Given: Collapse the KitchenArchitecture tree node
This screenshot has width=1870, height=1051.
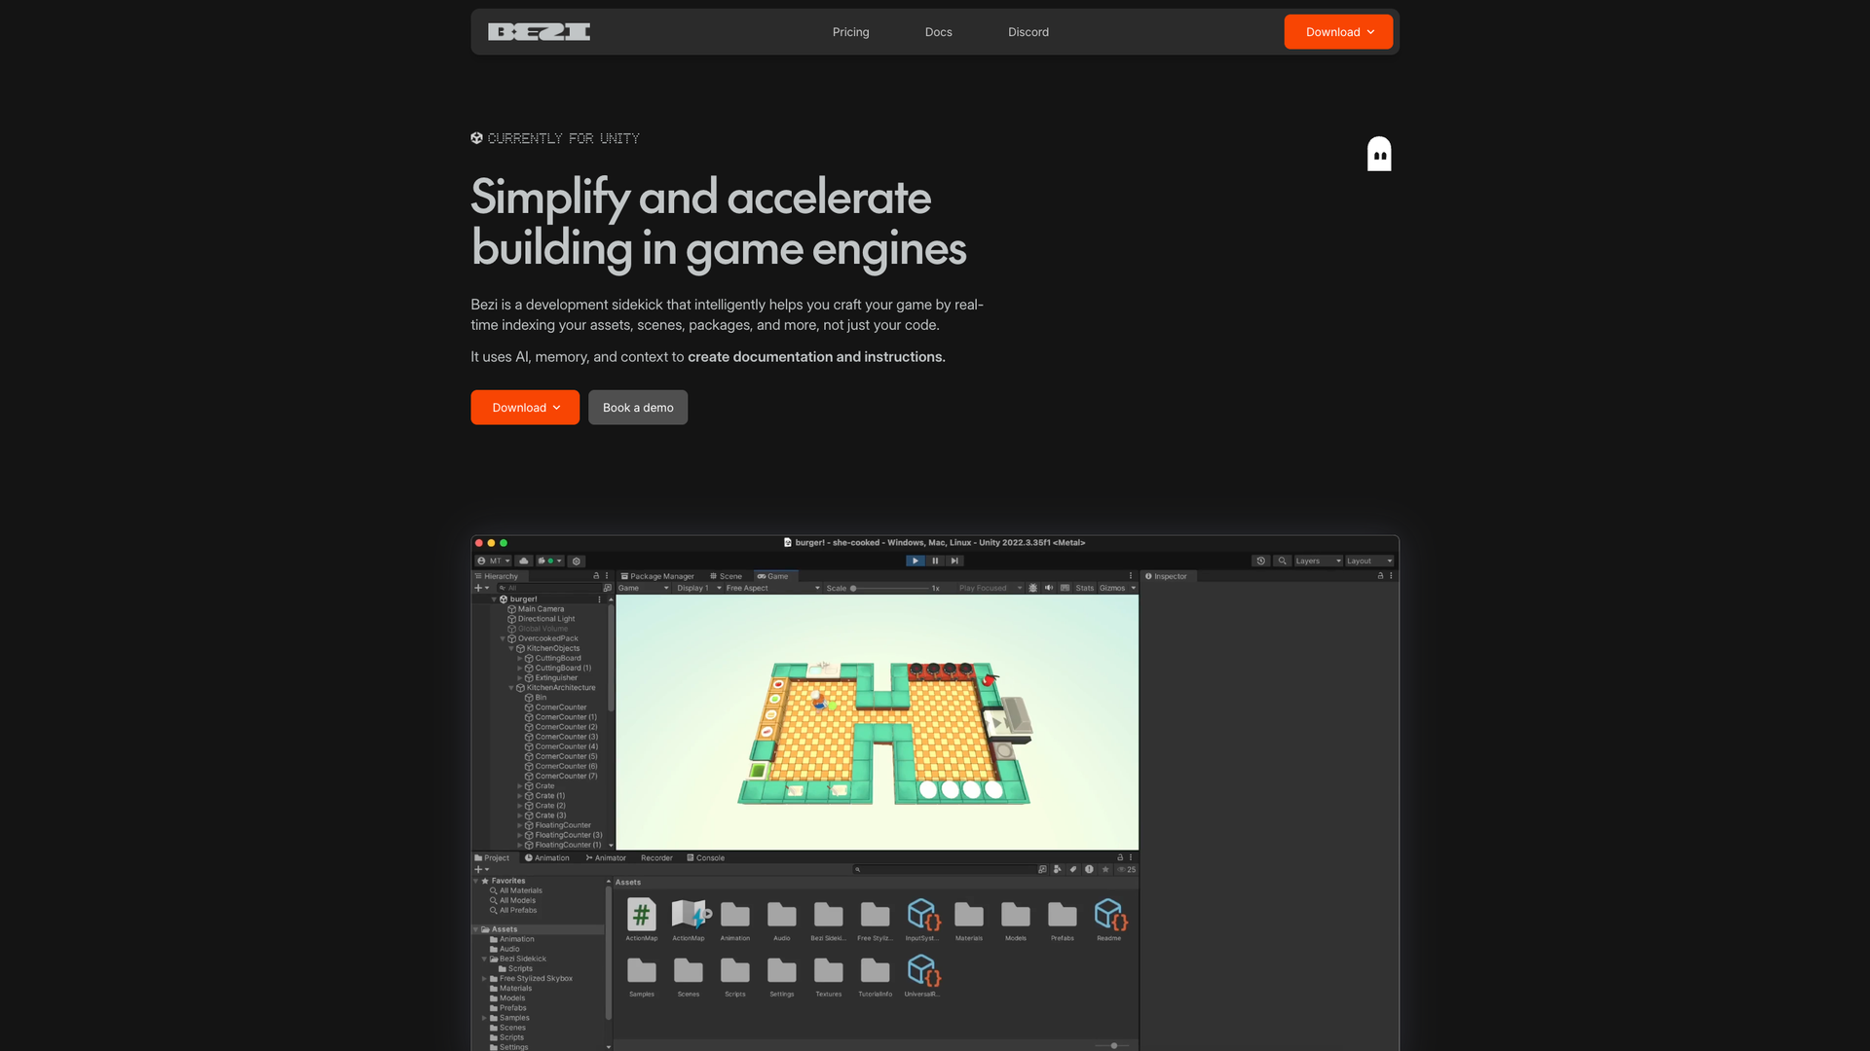Looking at the screenshot, I should pos(511,688).
